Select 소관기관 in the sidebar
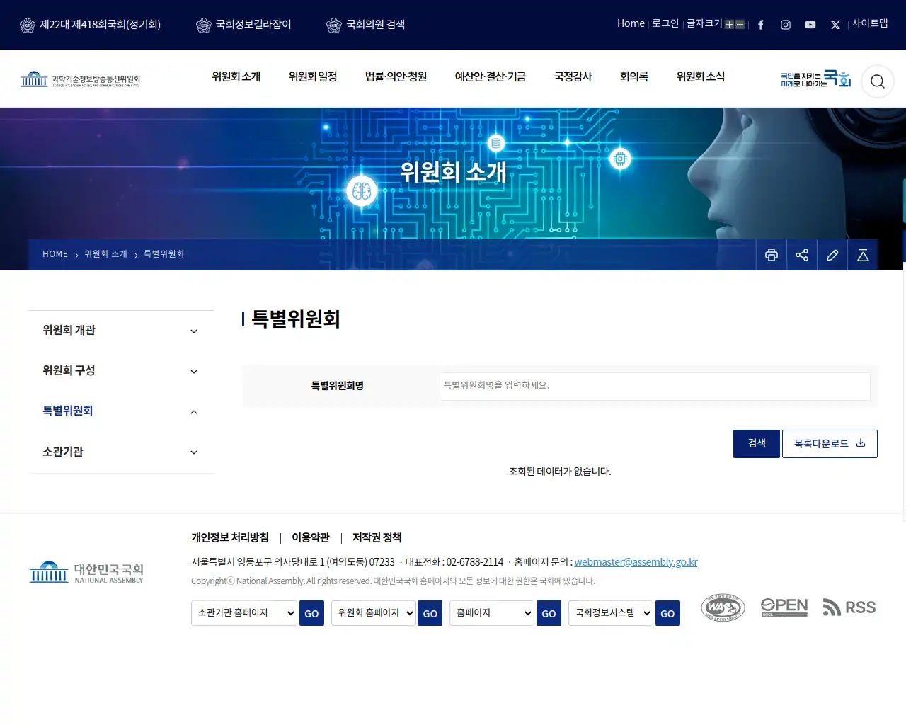The image size is (906, 725). 63,452
